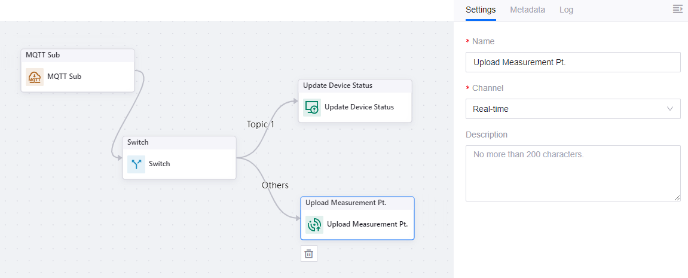
Task: Select the Upload Measurement Pt. node header
Action: click(x=357, y=203)
